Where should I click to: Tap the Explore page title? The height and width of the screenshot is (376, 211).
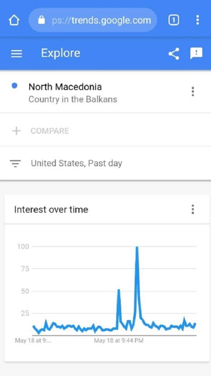pos(61,53)
